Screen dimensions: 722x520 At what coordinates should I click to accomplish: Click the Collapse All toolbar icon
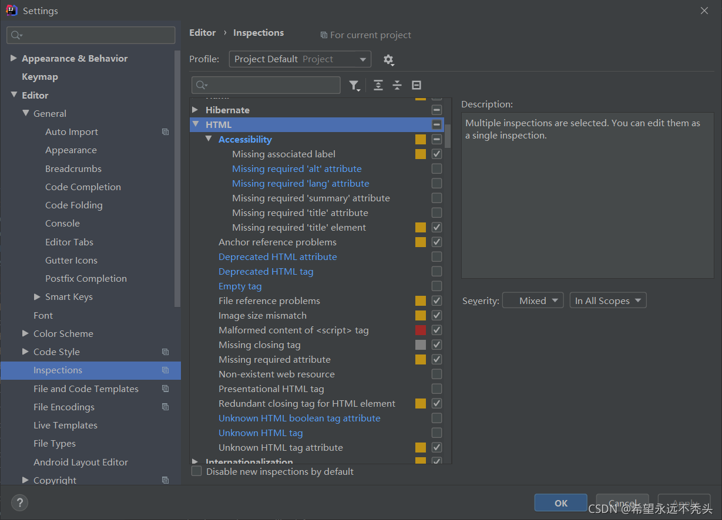click(x=397, y=86)
